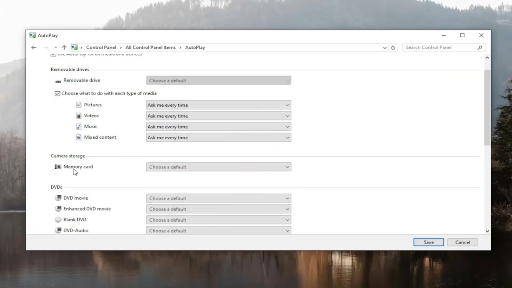Open the Enhanced DVD movie default dropdown
512x288 pixels.
218,209
